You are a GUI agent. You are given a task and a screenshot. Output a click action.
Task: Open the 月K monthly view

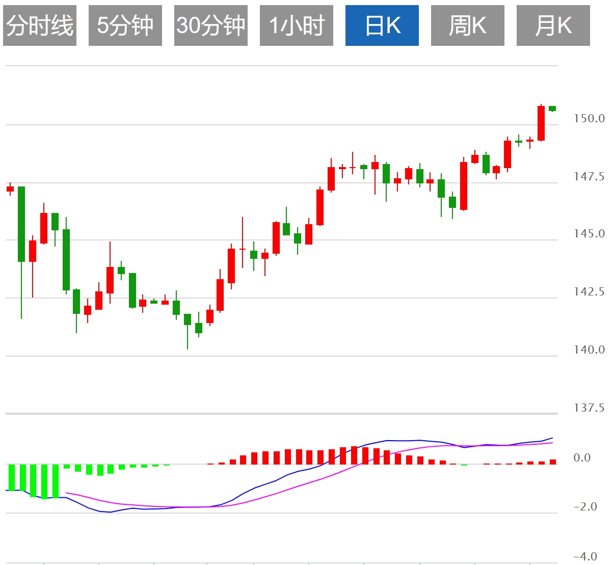point(553,25)
